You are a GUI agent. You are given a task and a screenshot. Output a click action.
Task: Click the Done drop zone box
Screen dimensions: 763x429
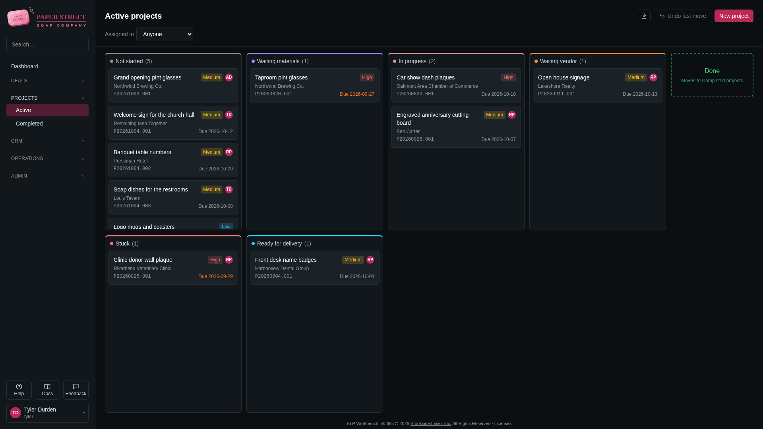coord(712,75)
